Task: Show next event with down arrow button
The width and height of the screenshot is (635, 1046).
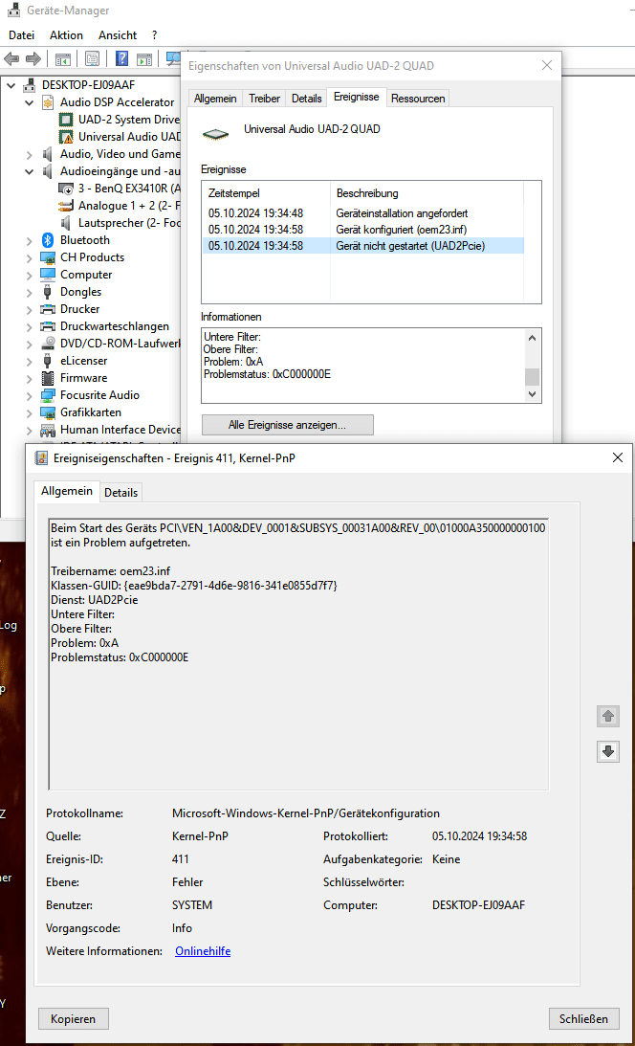Action: pyautogui.click(x=608, y=752)
